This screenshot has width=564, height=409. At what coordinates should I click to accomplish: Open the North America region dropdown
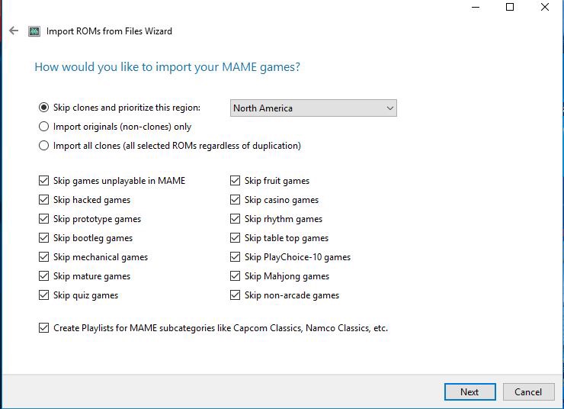[313, 108]
